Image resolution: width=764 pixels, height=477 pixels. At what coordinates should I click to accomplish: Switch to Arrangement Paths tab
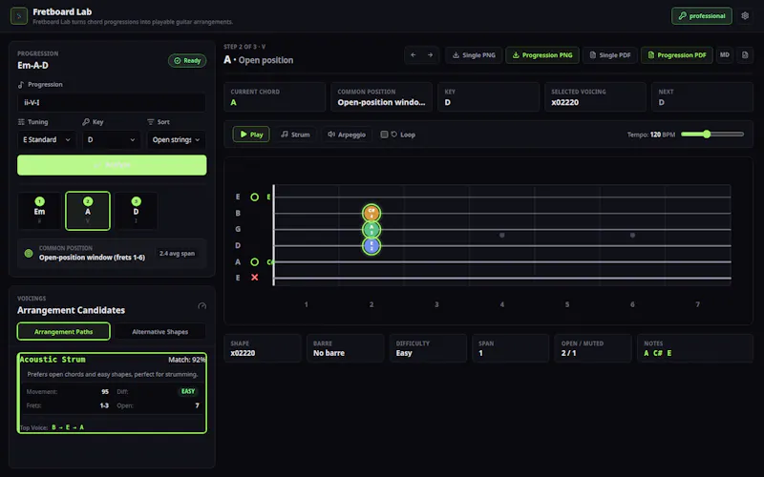(63, 331)
